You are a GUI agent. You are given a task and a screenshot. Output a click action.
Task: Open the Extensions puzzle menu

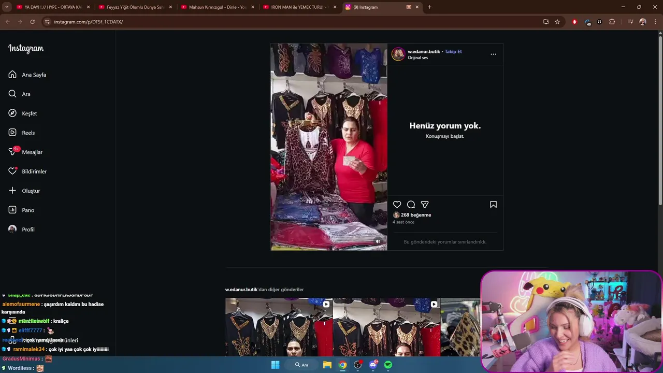(x=612, y=22)
